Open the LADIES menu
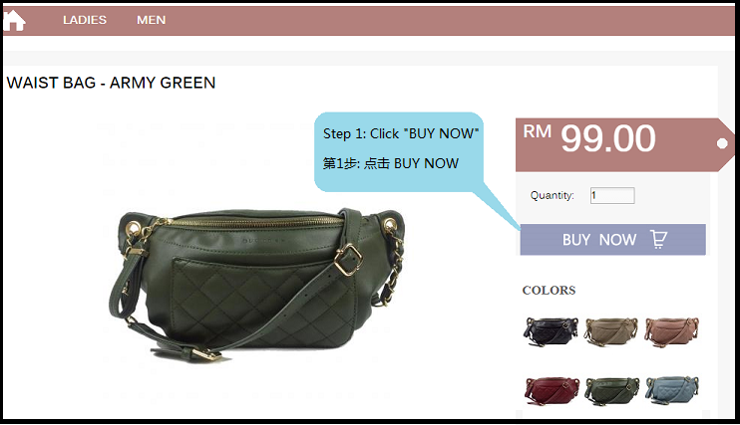 85,20
